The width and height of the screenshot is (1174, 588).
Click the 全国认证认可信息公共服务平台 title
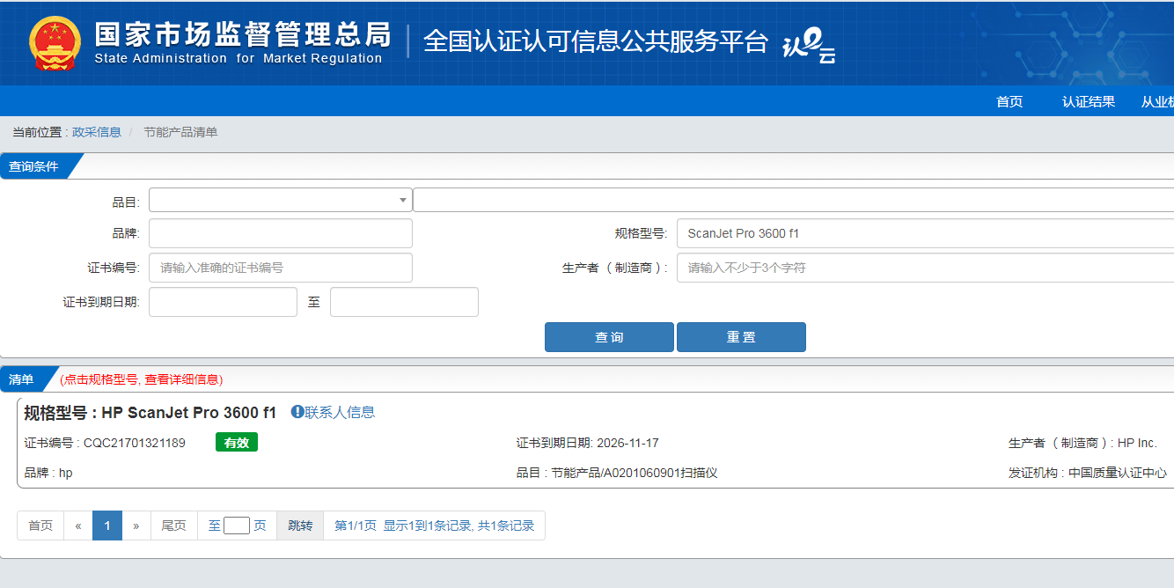(x=596, y=41)
